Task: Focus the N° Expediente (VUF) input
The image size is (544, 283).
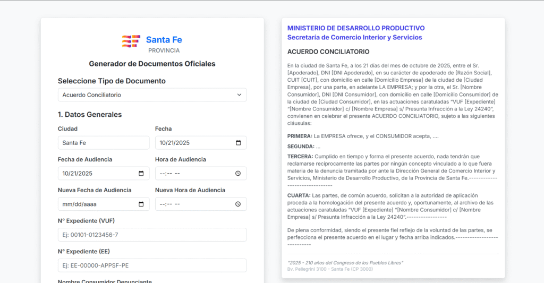Action: coord(152,235)
